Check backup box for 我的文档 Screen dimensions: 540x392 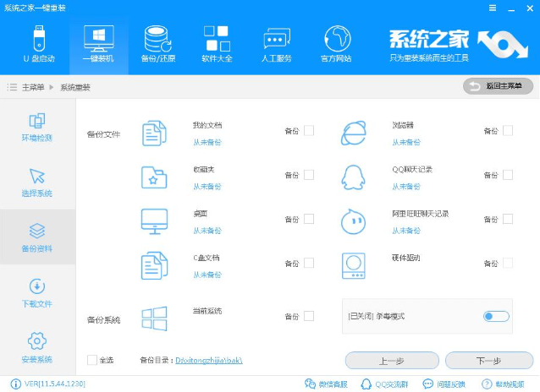[x=309, y=130]
